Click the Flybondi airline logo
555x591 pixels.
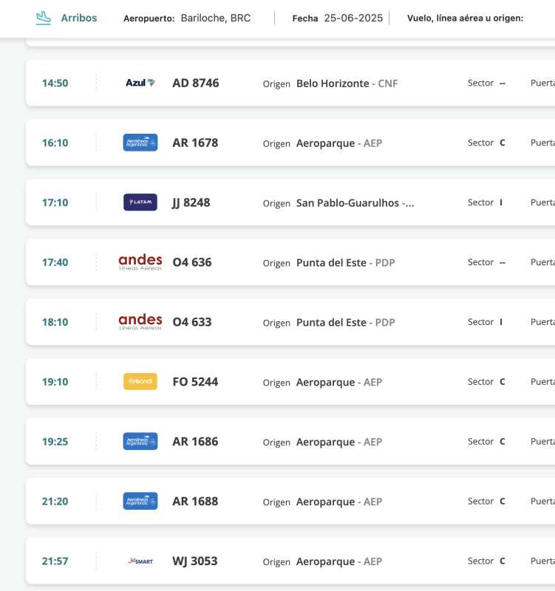point(140,381)
